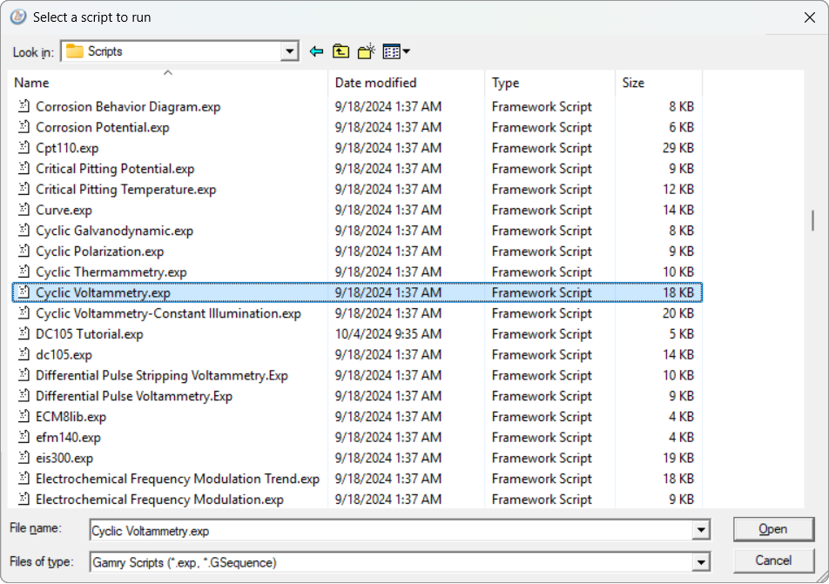The image size is (829, 584).
Task: Select file name Electrochemical Frequency Modulation.exp
Action: click(159, 499)
